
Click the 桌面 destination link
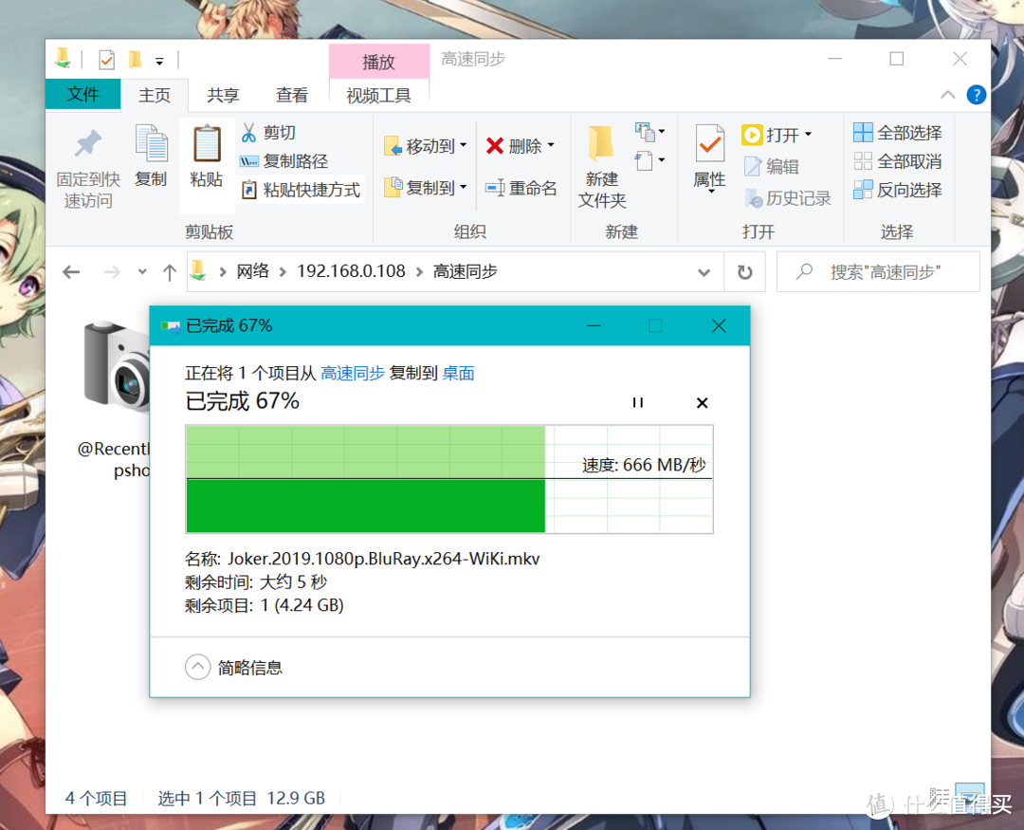click(x=458, y=373)
